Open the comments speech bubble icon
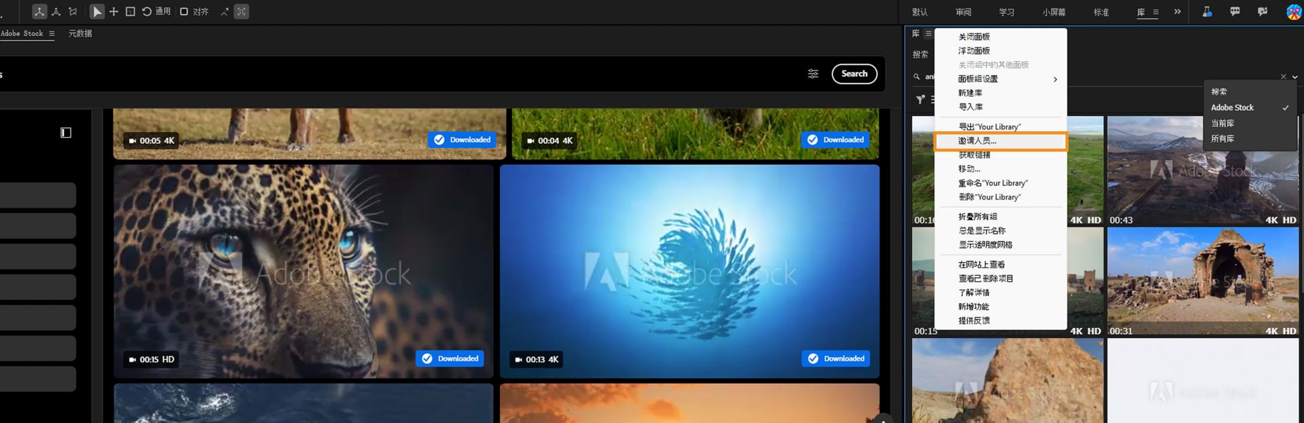 click(x=1235, y=12)
